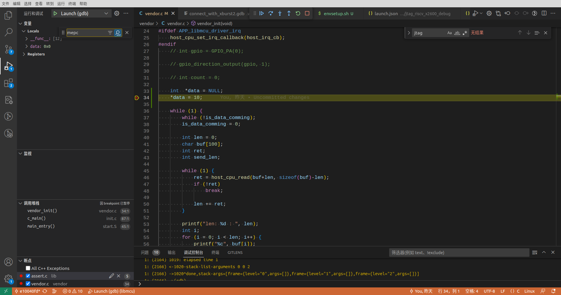
Task: Click errors and warnings count in status bar
Action: pos(73,291)
